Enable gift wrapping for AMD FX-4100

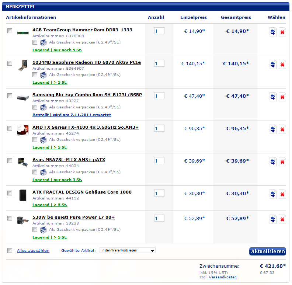[x=35, y=139]
